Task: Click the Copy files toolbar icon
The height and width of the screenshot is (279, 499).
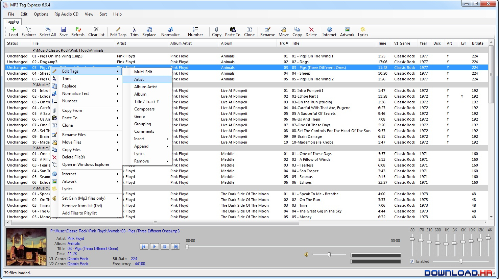Action: coord(297,32)
